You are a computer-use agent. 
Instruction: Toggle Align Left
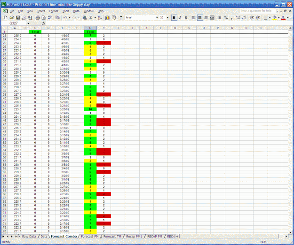tap(193, 17)
